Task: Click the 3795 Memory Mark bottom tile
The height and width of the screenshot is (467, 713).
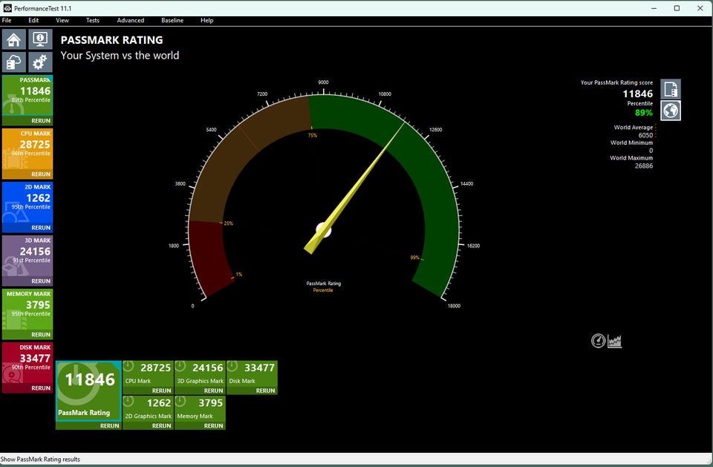Action: click(x=200, y=408)
